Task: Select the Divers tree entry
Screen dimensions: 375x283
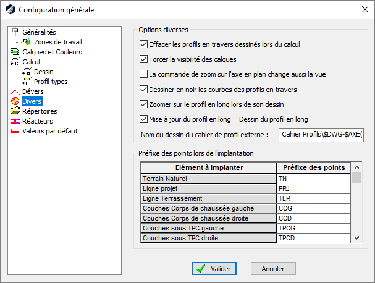Action: pos(32,101)
